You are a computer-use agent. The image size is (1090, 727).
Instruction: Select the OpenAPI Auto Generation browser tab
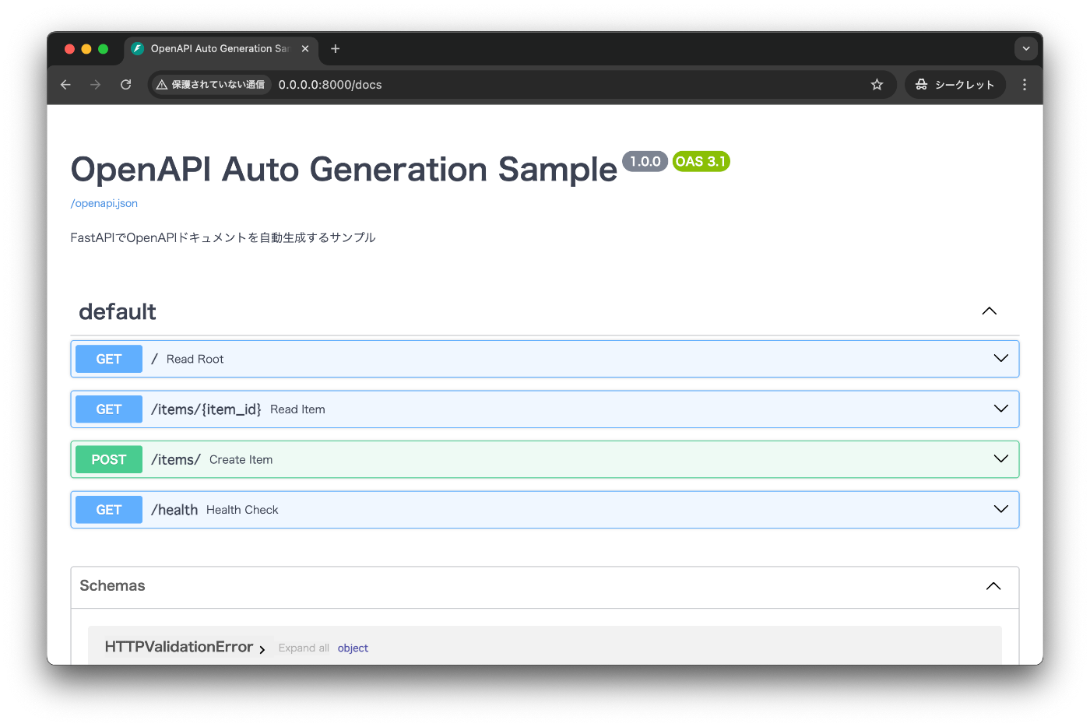(220, 48)
